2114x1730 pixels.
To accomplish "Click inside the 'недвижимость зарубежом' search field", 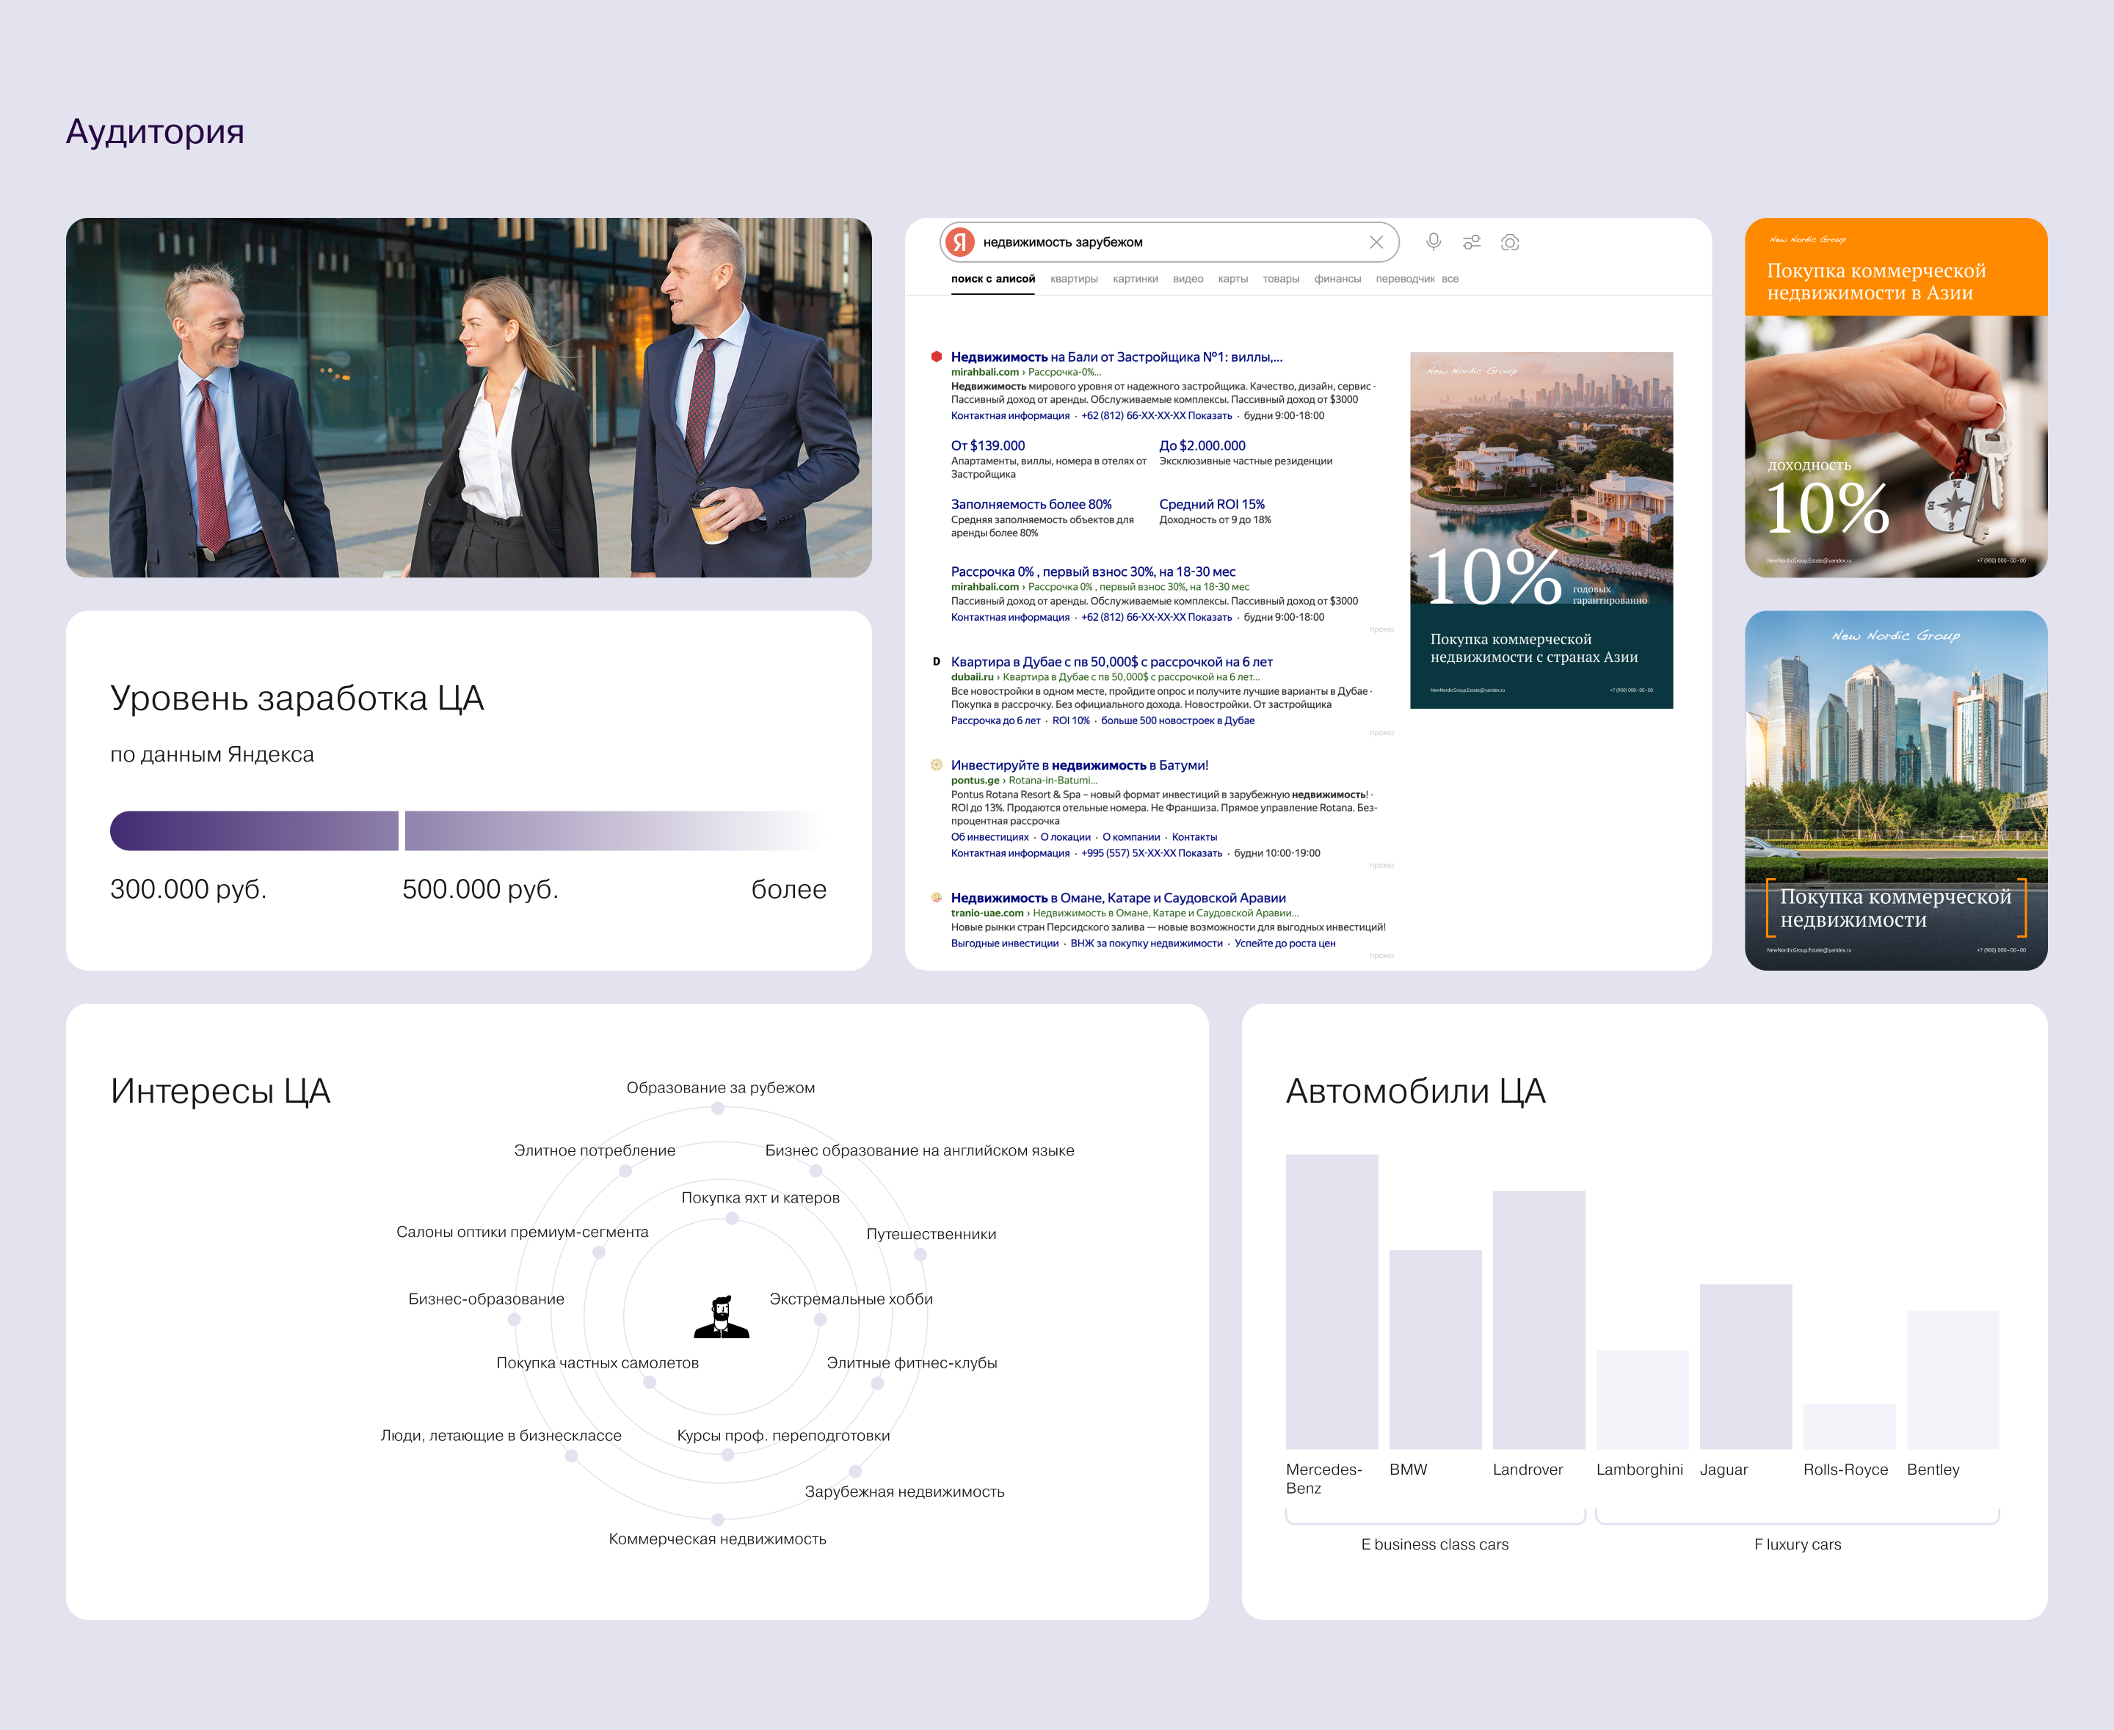I will (x=1147, y=242).
